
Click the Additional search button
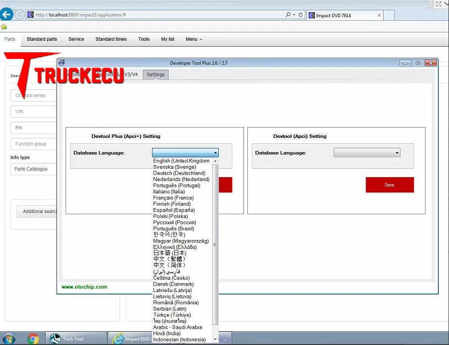click(x=37, y=211)
